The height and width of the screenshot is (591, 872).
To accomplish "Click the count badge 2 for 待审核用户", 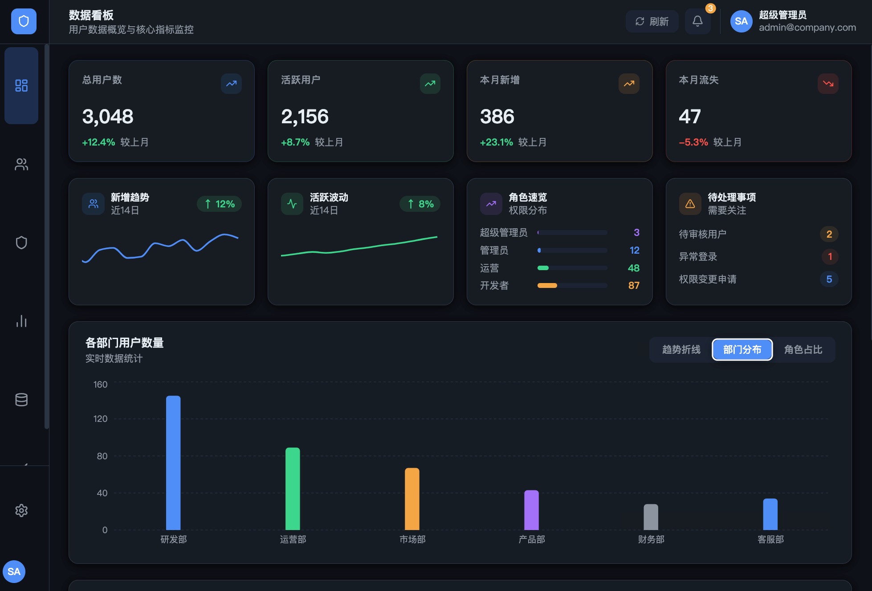I will coord(829,234).
